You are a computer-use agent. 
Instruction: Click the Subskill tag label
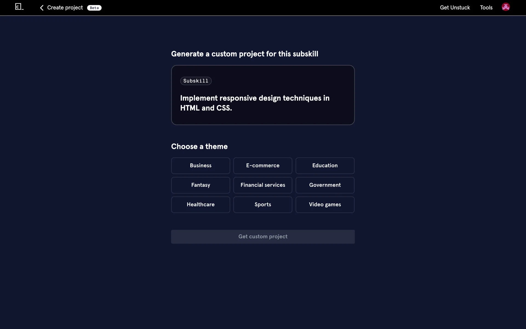(x=196, y=81)
